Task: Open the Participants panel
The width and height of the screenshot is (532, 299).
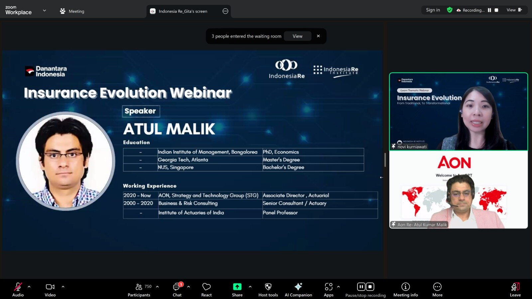Action: (139, 289)
